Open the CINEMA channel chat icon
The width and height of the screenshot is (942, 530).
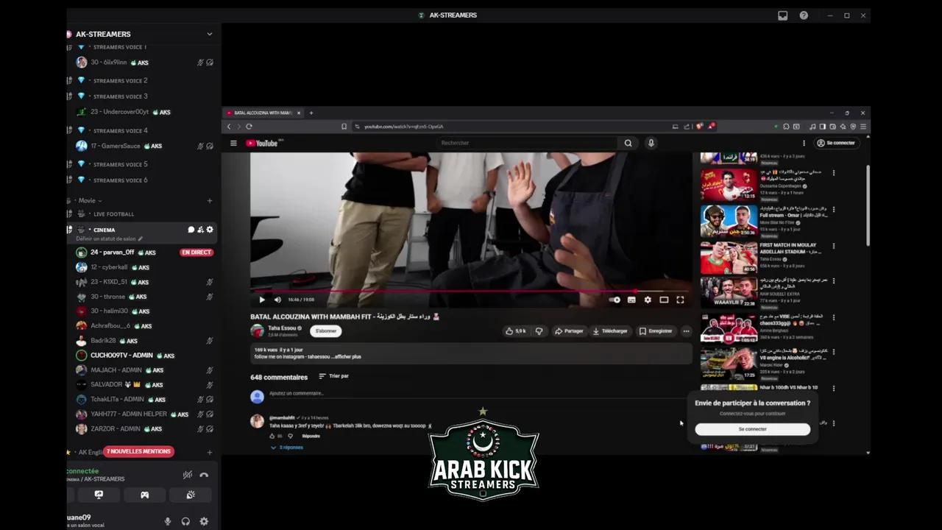[191, 230]
